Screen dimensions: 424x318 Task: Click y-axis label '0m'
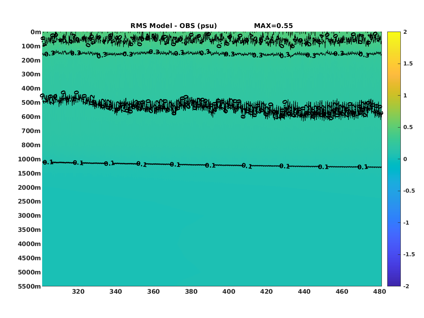click(x=36, y=32)
